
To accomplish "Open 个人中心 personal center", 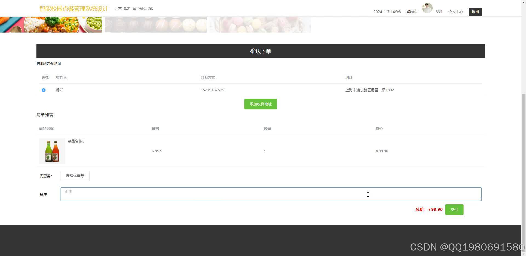I will coord(456,12).
